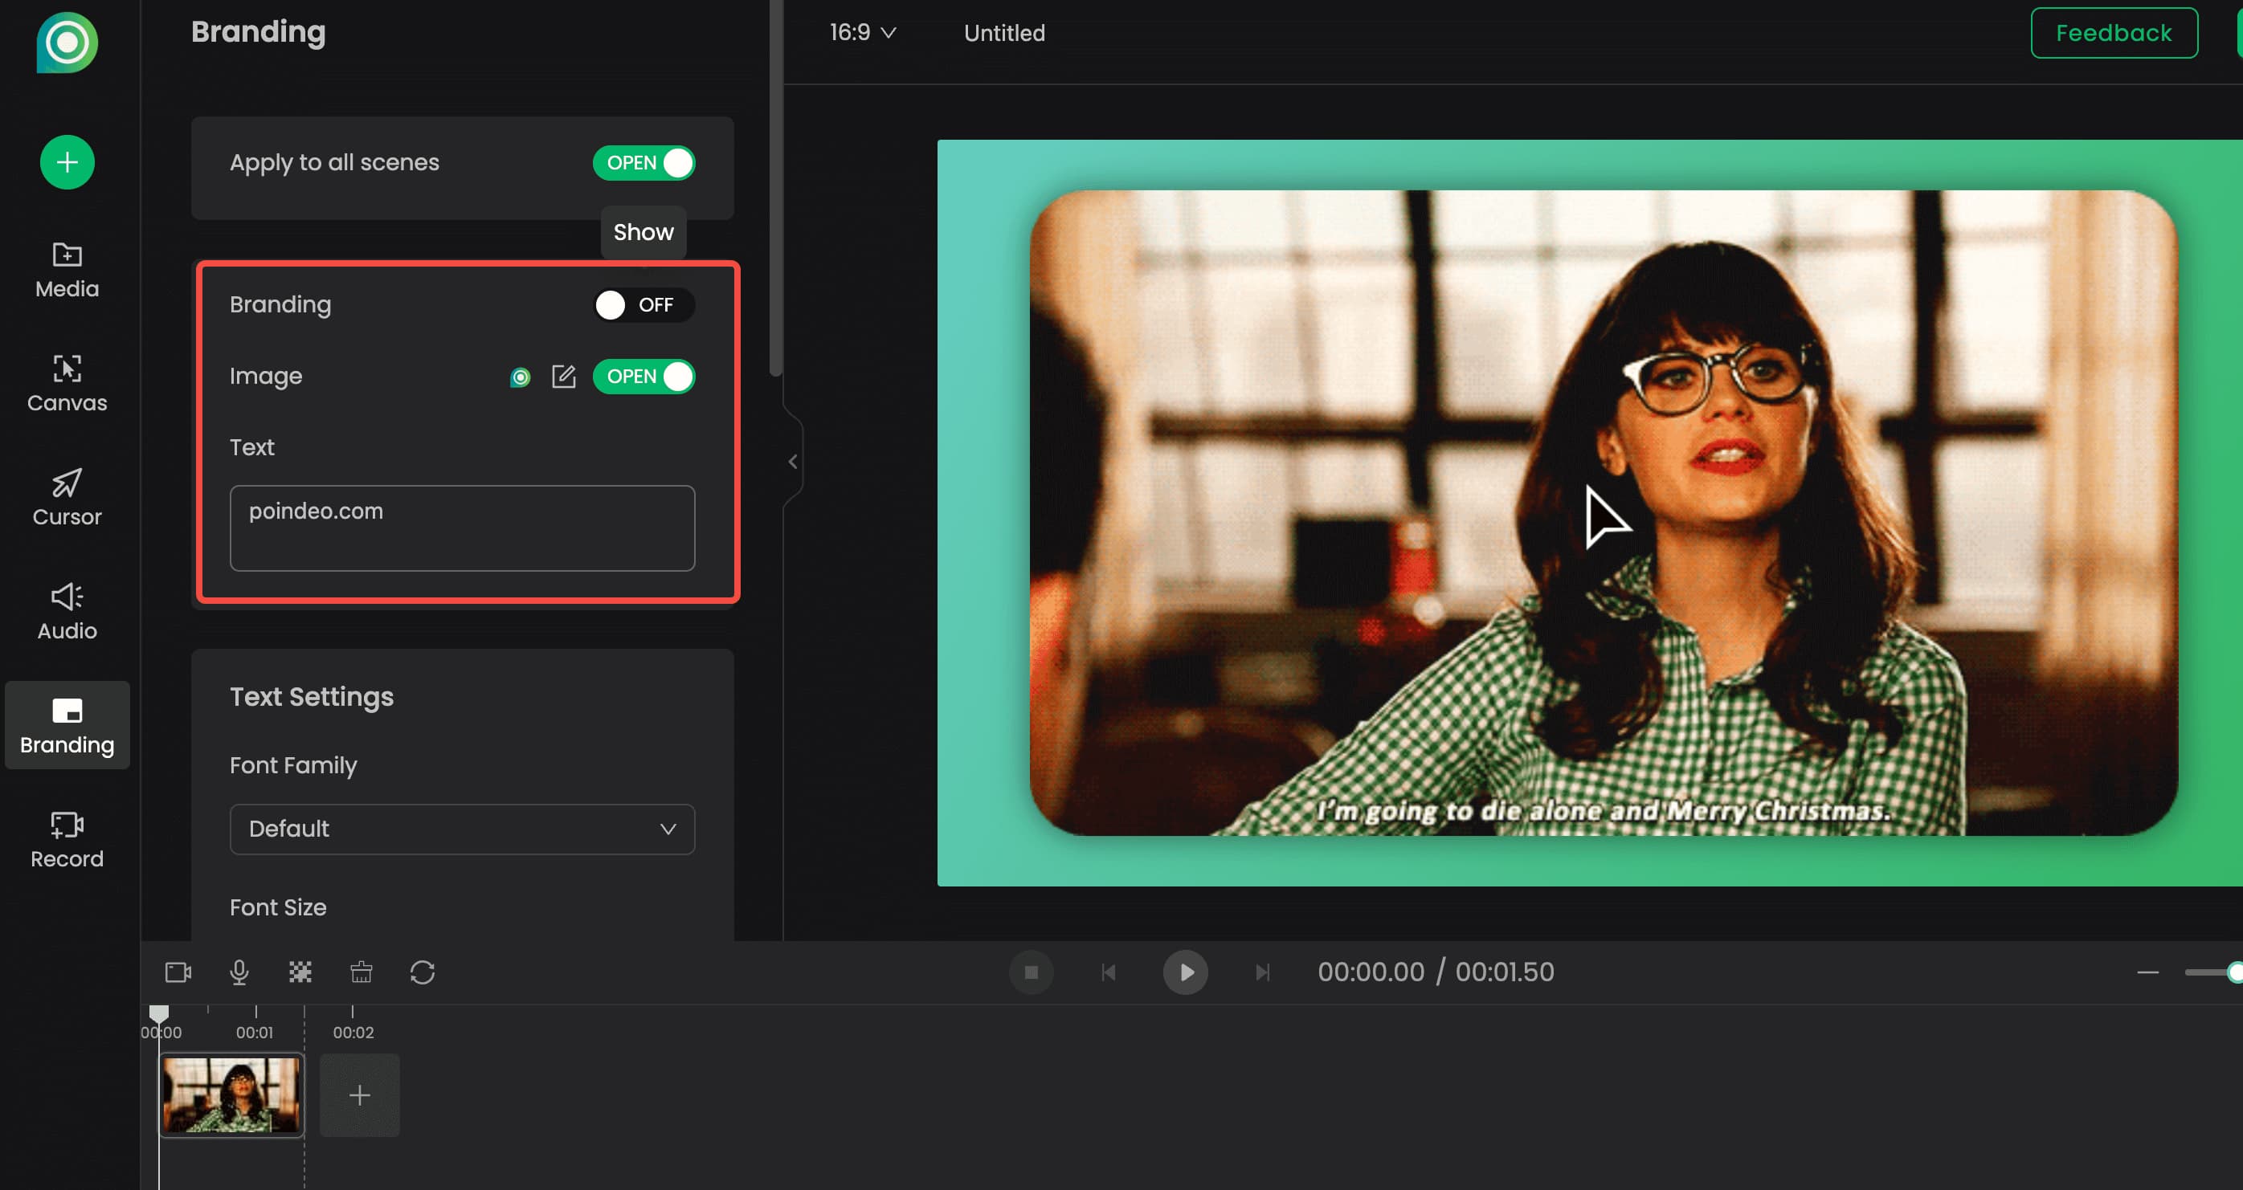This screenshot has height=1190, width=2243.
Task: Click the Font Size label
Action: point(278,907)
